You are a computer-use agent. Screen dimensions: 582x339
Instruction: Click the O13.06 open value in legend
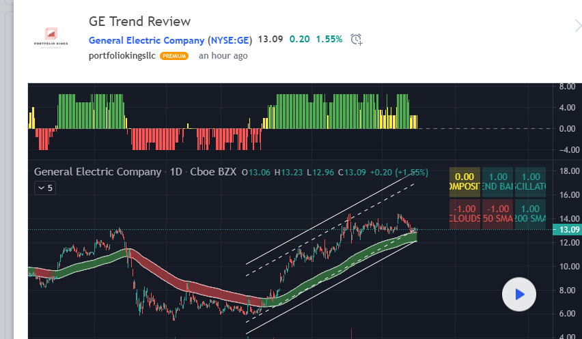(x=255, y=173)
